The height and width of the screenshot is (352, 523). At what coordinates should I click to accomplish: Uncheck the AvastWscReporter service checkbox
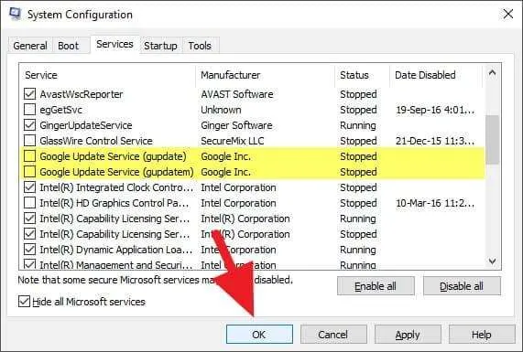[29, 94]
